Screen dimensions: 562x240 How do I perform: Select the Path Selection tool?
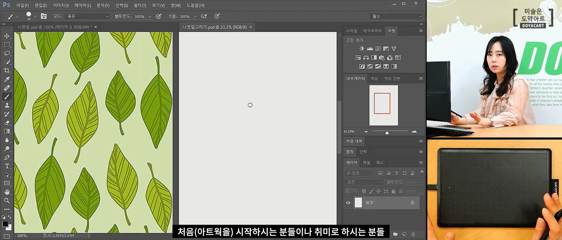coord(7,175)
